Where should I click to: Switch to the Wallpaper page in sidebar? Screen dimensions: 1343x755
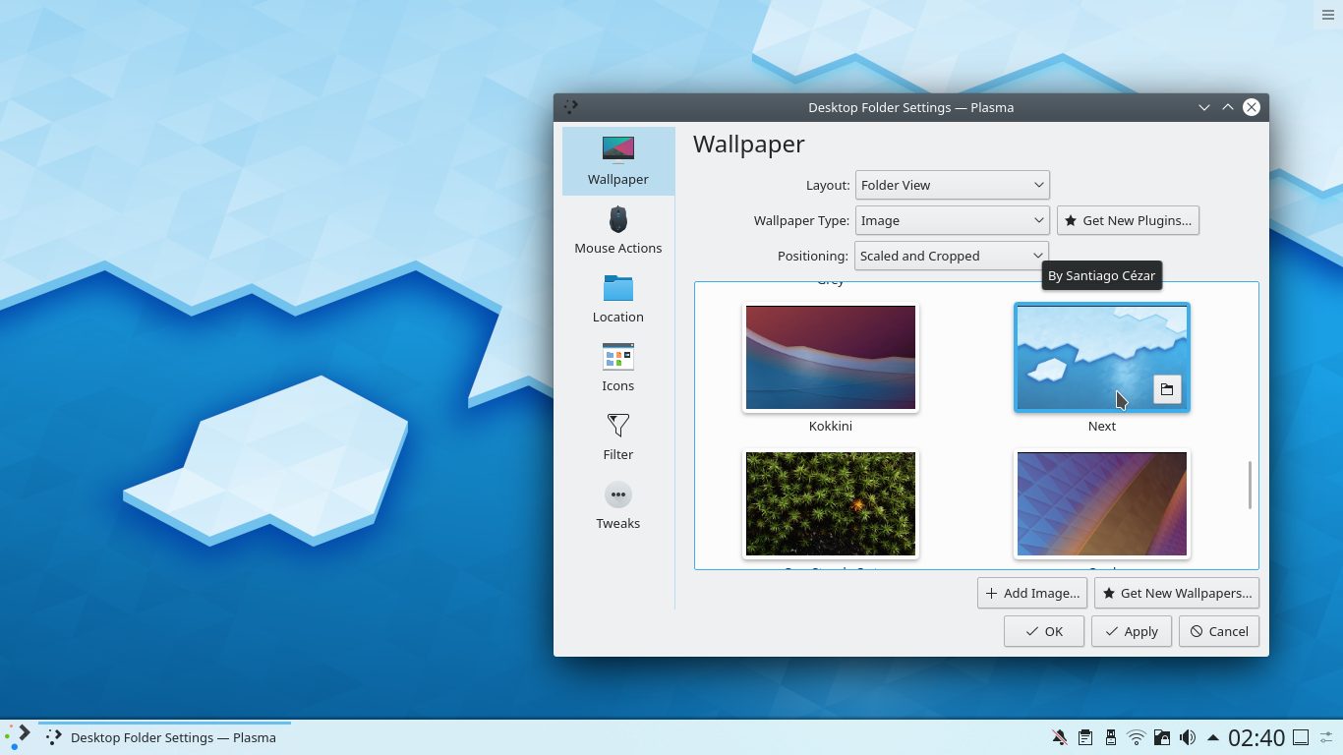[617, 160]
